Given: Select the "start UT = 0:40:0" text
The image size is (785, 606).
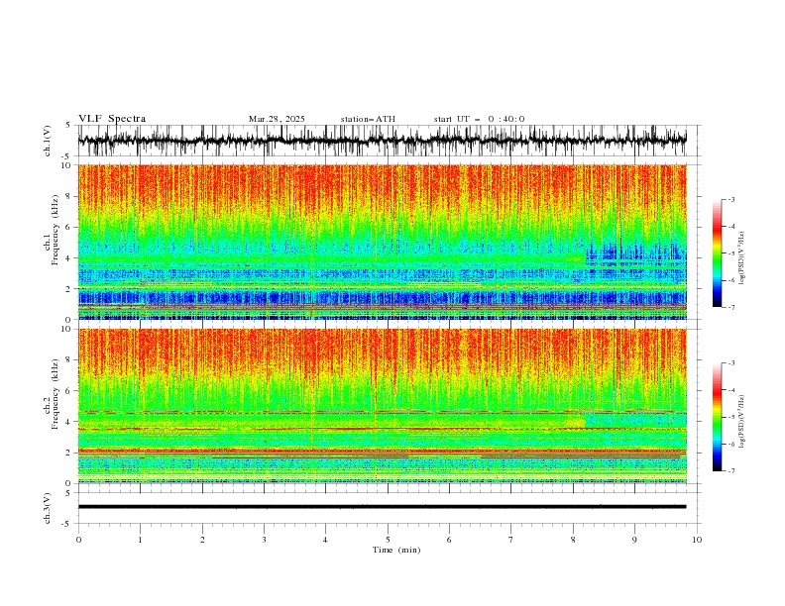Looking at the screenshot, I should [x=479, y=119].
